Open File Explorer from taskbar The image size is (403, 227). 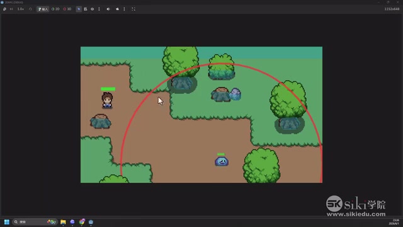click(x=63, y=222)
